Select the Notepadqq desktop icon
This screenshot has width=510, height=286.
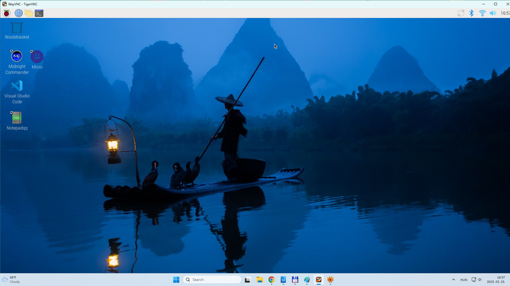[17, 121]
